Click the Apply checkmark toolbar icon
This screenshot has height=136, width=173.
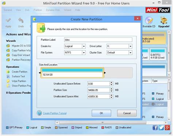tap(8, 20)
